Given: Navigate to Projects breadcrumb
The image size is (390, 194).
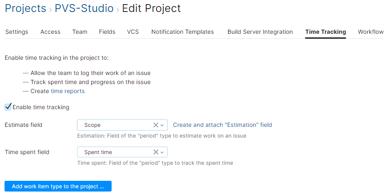Looking at the screenshot, I should (x=25, y=8).
